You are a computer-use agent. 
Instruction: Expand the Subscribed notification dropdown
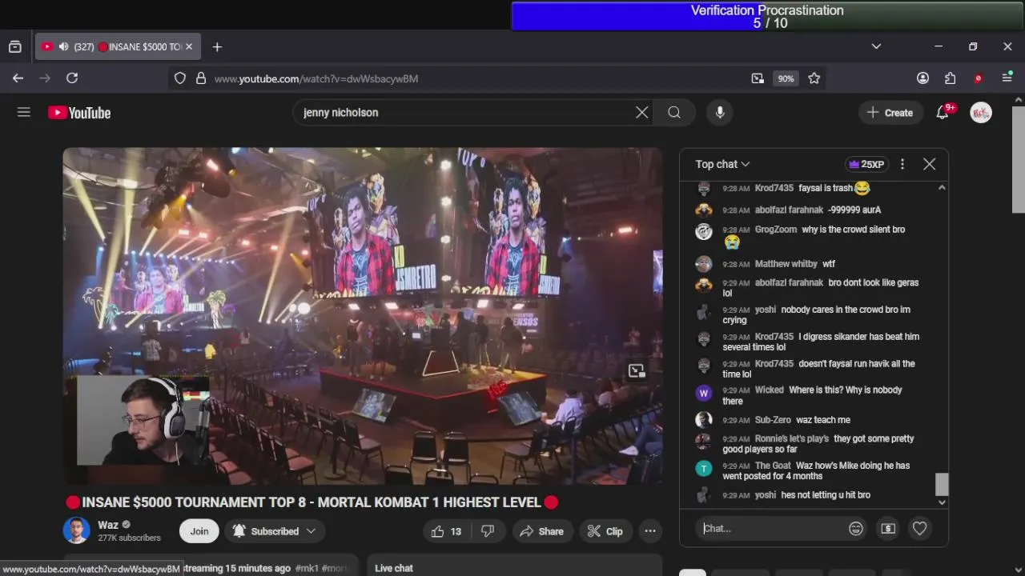[x=274, y=531]
